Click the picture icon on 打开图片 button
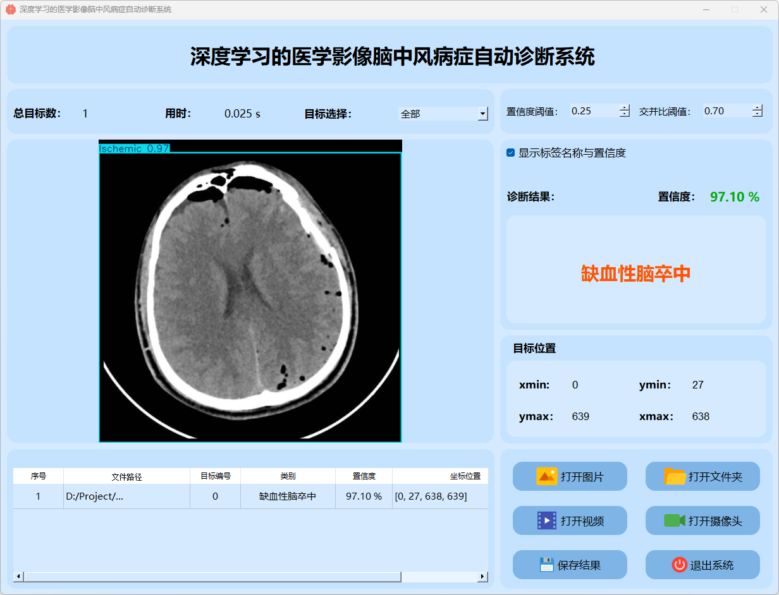Image resolution: width=779 pixels, height=595 pixels. click(x=546, y=476)
